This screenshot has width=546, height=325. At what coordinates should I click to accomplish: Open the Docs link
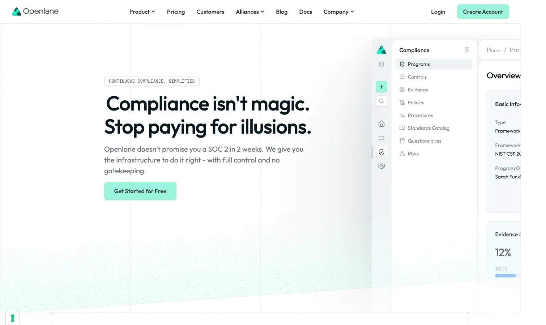click(306, 12)
